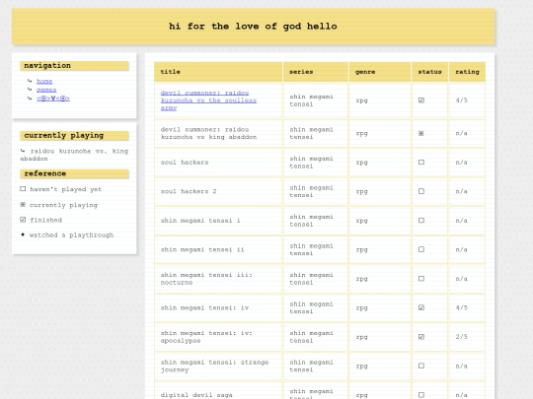The width and height of the screenshot is (533, 399).
Task: Click the page header 'hi for the love of god hello'
Action: pos(254,27)
